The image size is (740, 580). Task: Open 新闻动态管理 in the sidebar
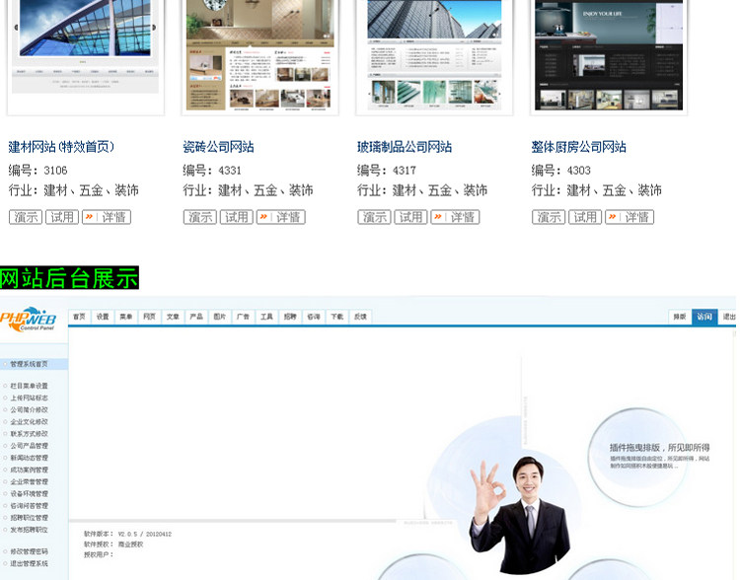29,458
